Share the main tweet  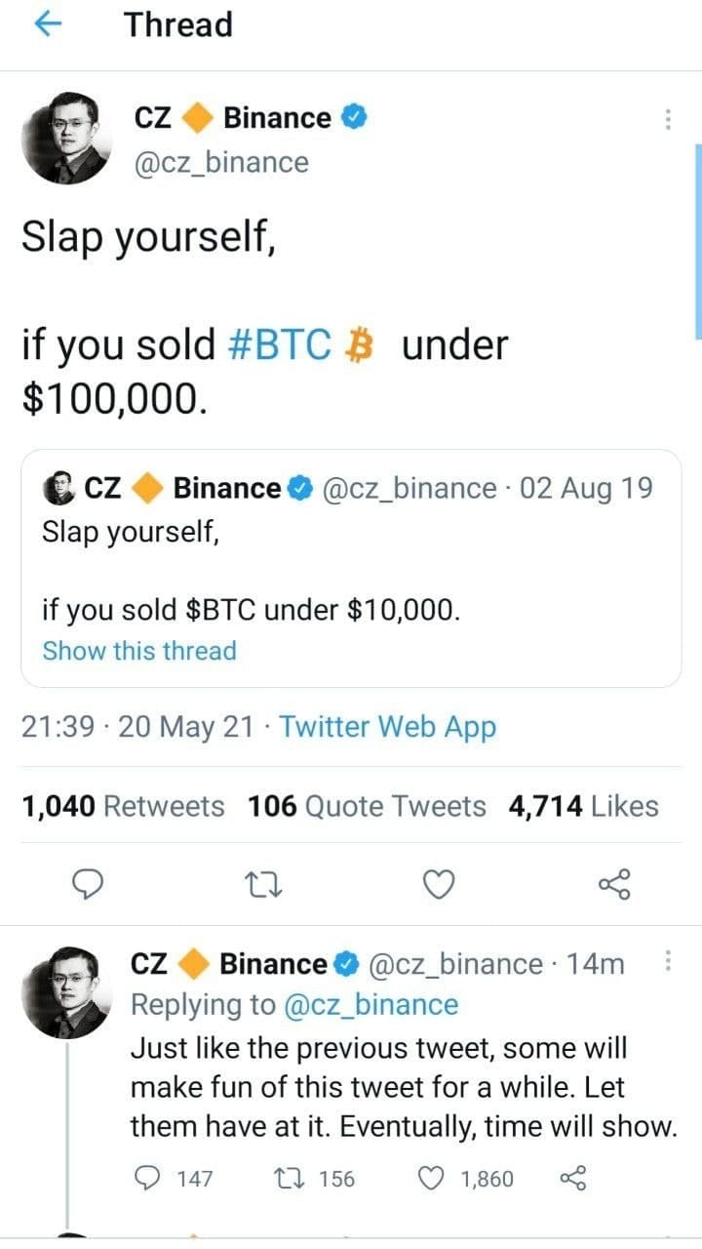click(614, 884)
